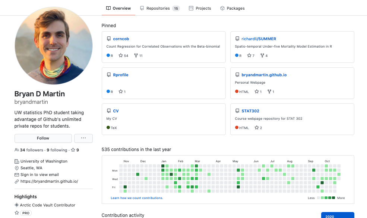This screenshot has width=367, height=218.
Task: Click the people icon beside followers
Action: (x=17, y=150)
